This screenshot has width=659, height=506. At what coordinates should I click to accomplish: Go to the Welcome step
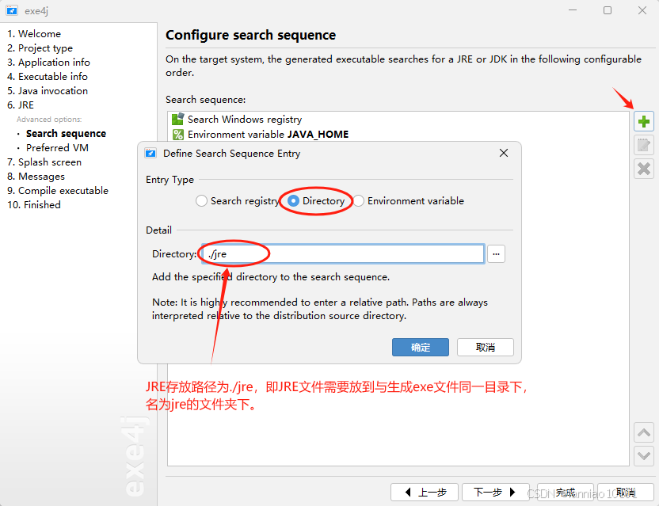pyautogui.click(x=34, y=33)
